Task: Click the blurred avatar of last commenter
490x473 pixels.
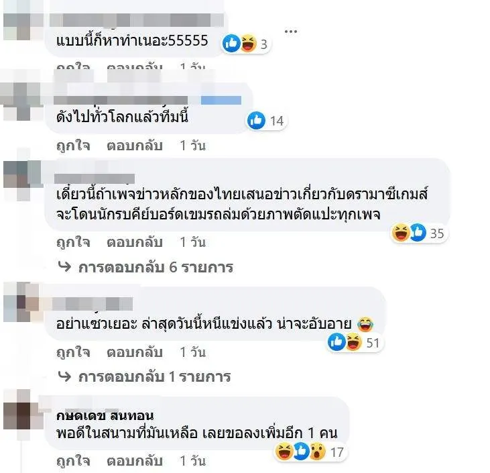Action: 23,415
